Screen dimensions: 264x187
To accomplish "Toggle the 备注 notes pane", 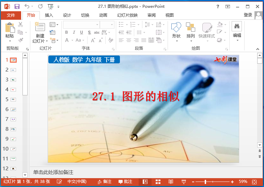I will pos(105,182).
